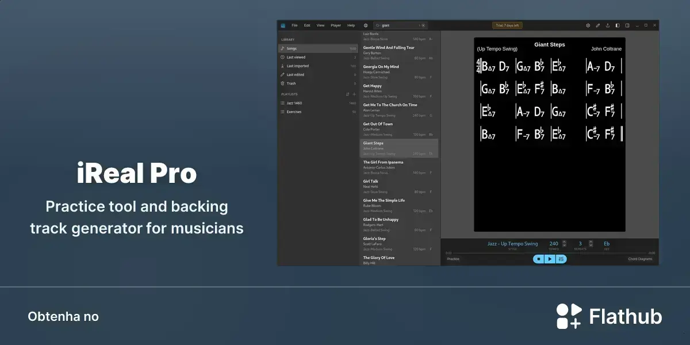Click the Practice button

coord(453,259)
